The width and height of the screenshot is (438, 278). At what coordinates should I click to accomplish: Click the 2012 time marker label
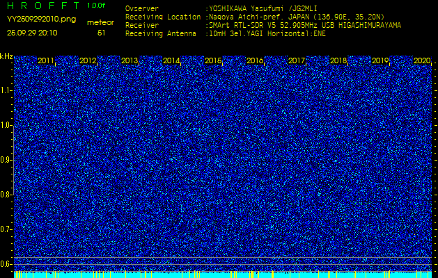pyautogui.click(x=88, y=60)
